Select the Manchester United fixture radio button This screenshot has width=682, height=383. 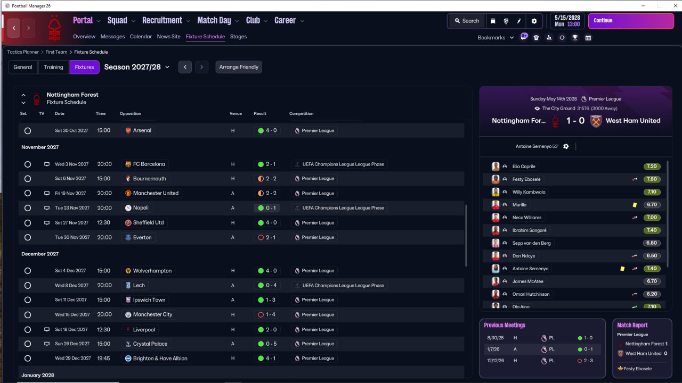pyautogui.click(x=28, y=194)
